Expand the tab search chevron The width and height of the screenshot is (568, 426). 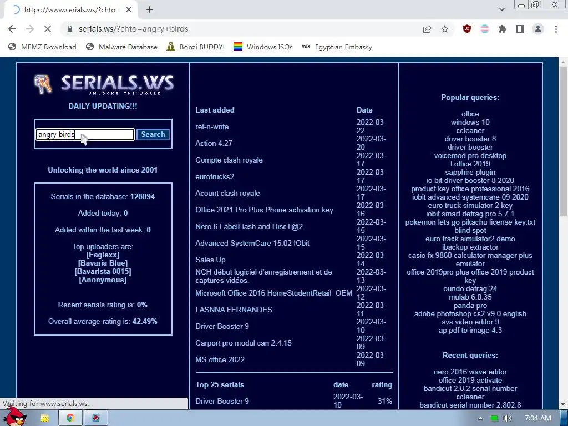coord(501,9)
